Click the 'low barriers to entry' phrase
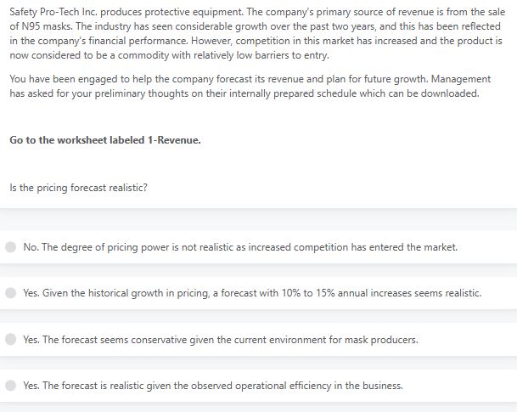The height and width of the screenshot is (412, 517). [x=282, y=55]
